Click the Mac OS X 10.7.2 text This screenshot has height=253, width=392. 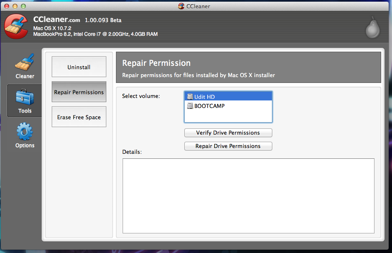[x=52, y=28]
